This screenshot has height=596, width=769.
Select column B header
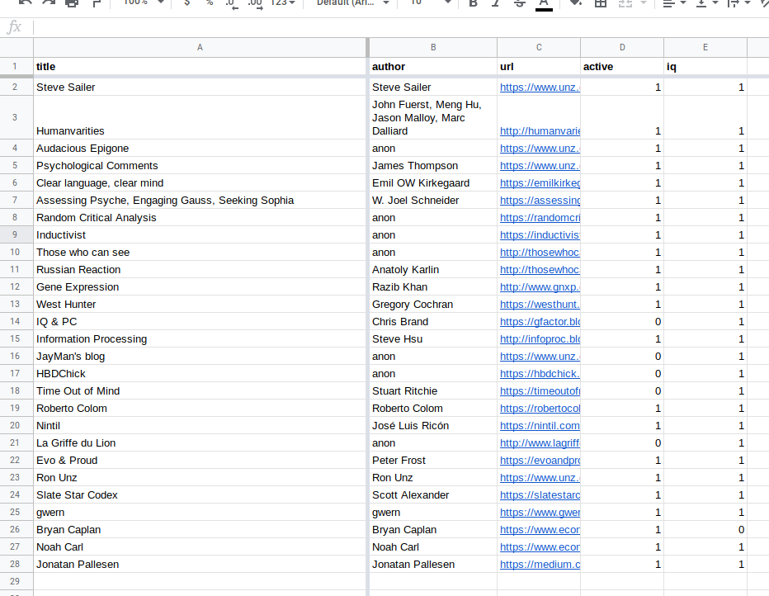433,47
